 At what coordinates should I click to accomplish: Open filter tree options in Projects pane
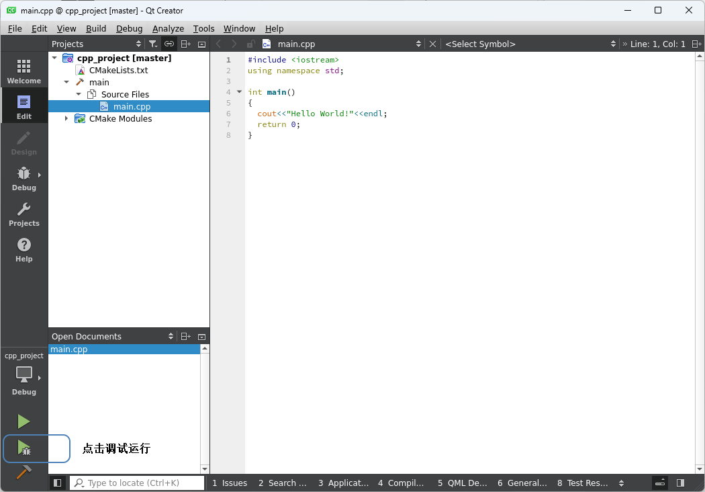coord(153,44)
